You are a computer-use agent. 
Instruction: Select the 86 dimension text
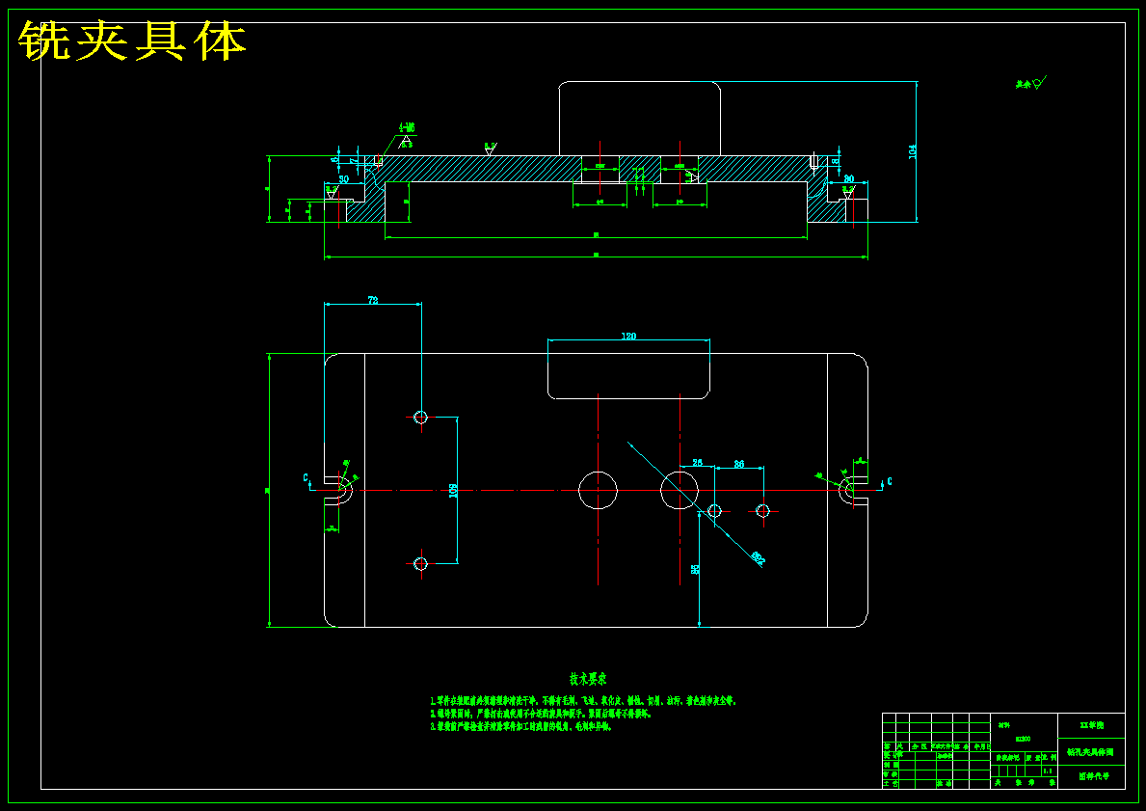[x=739, y=464]
